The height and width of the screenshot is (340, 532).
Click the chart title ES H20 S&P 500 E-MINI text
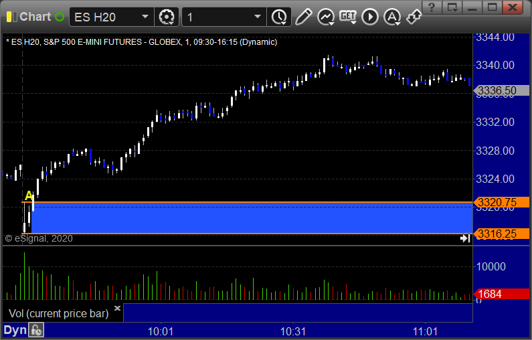tap(141, 42)
